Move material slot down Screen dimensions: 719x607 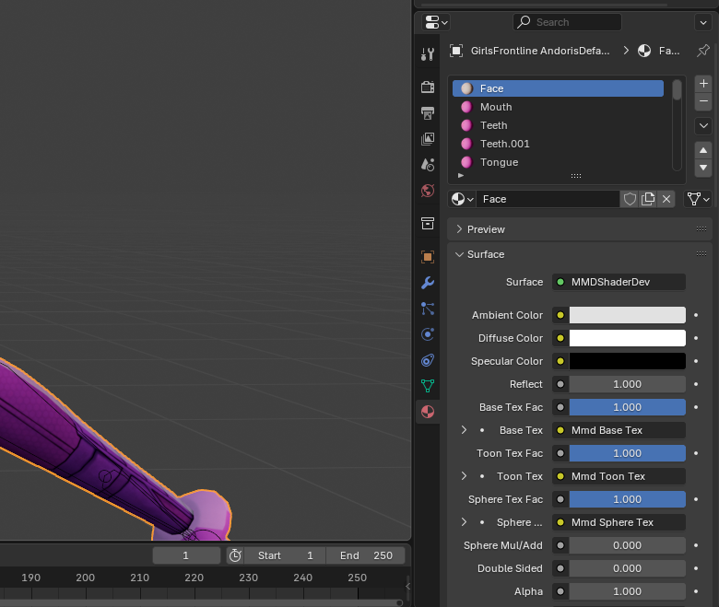[703, 168]
